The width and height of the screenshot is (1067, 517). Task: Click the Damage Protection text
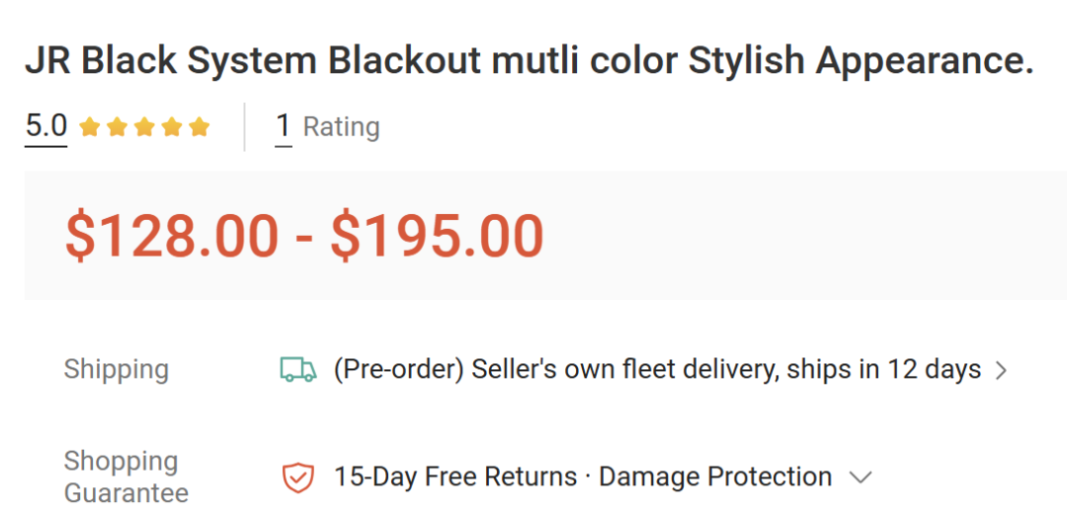coord(715,477)
